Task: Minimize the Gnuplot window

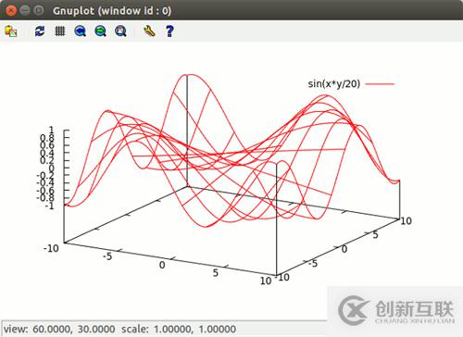Action: 25,11
